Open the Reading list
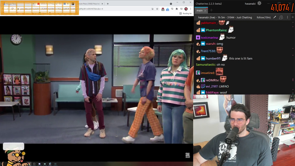 click(185, 13)
